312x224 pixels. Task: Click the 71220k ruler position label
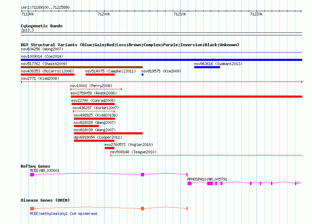[256, 14]
